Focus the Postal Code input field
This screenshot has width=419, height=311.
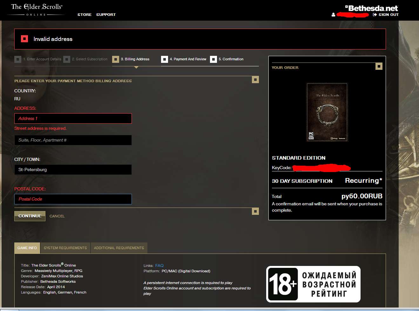(73, 199)
